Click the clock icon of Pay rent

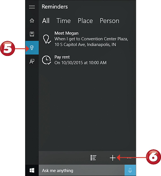click(x=46, y=60)
